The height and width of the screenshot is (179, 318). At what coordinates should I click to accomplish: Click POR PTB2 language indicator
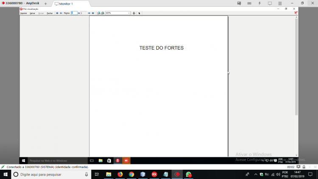click(x=285, y=174)
